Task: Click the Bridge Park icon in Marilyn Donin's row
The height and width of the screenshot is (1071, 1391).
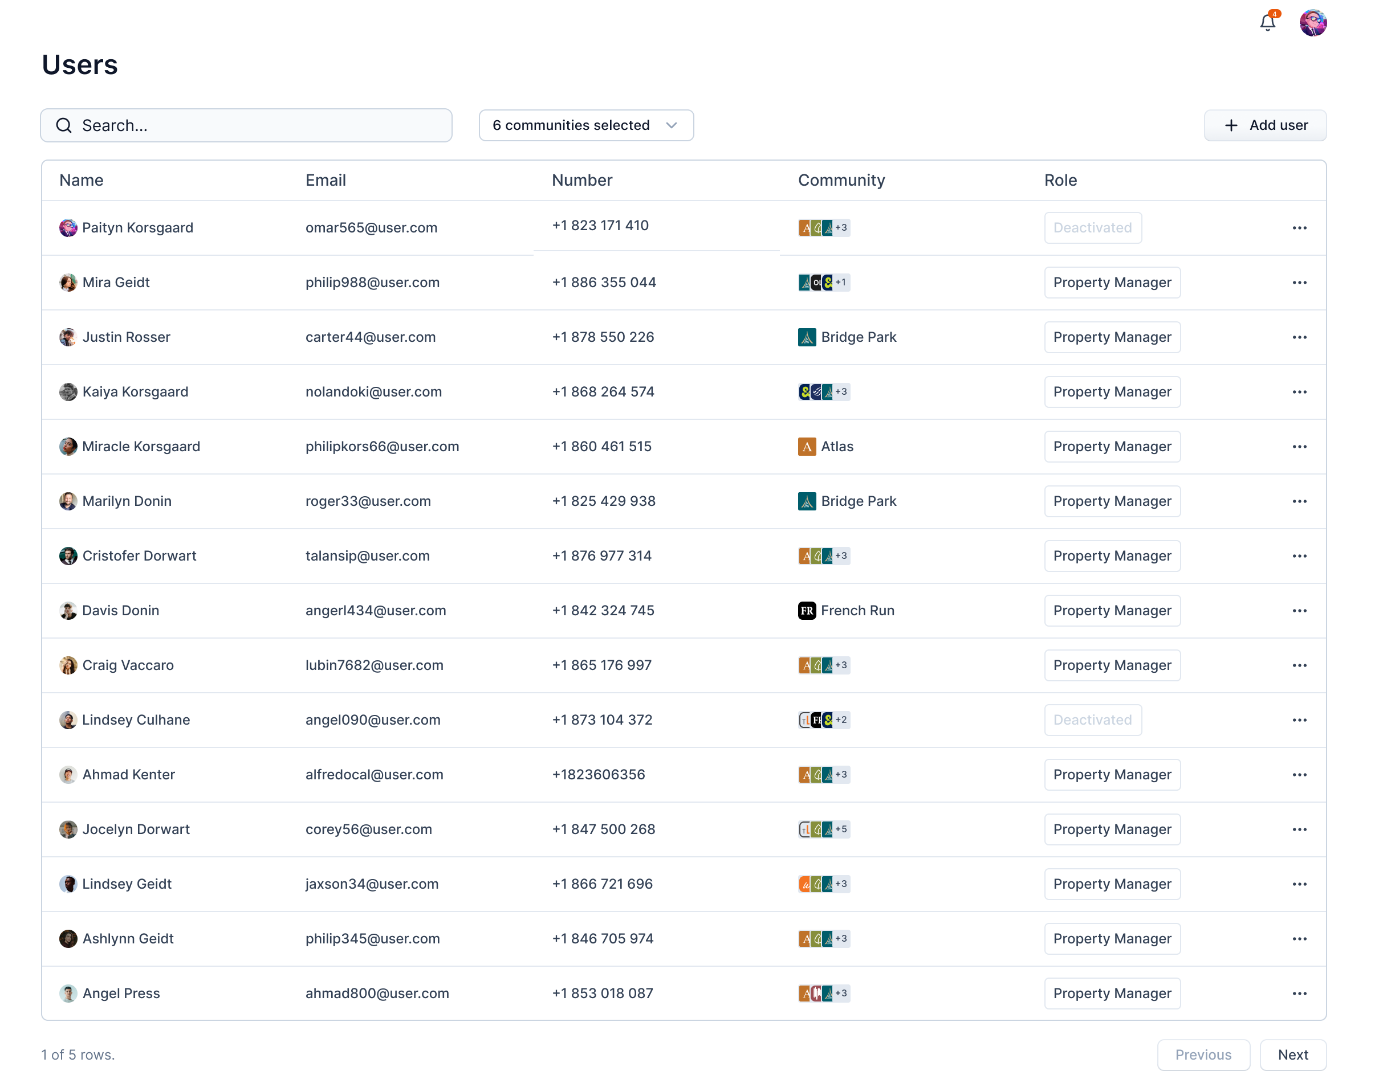Action: click(x=807, y=501)
